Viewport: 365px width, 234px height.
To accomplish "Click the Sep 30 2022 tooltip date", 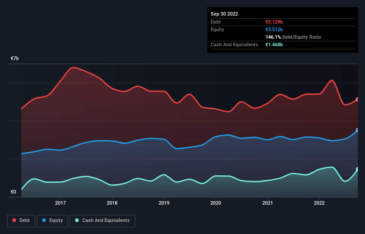I will [x=224, y=14].
